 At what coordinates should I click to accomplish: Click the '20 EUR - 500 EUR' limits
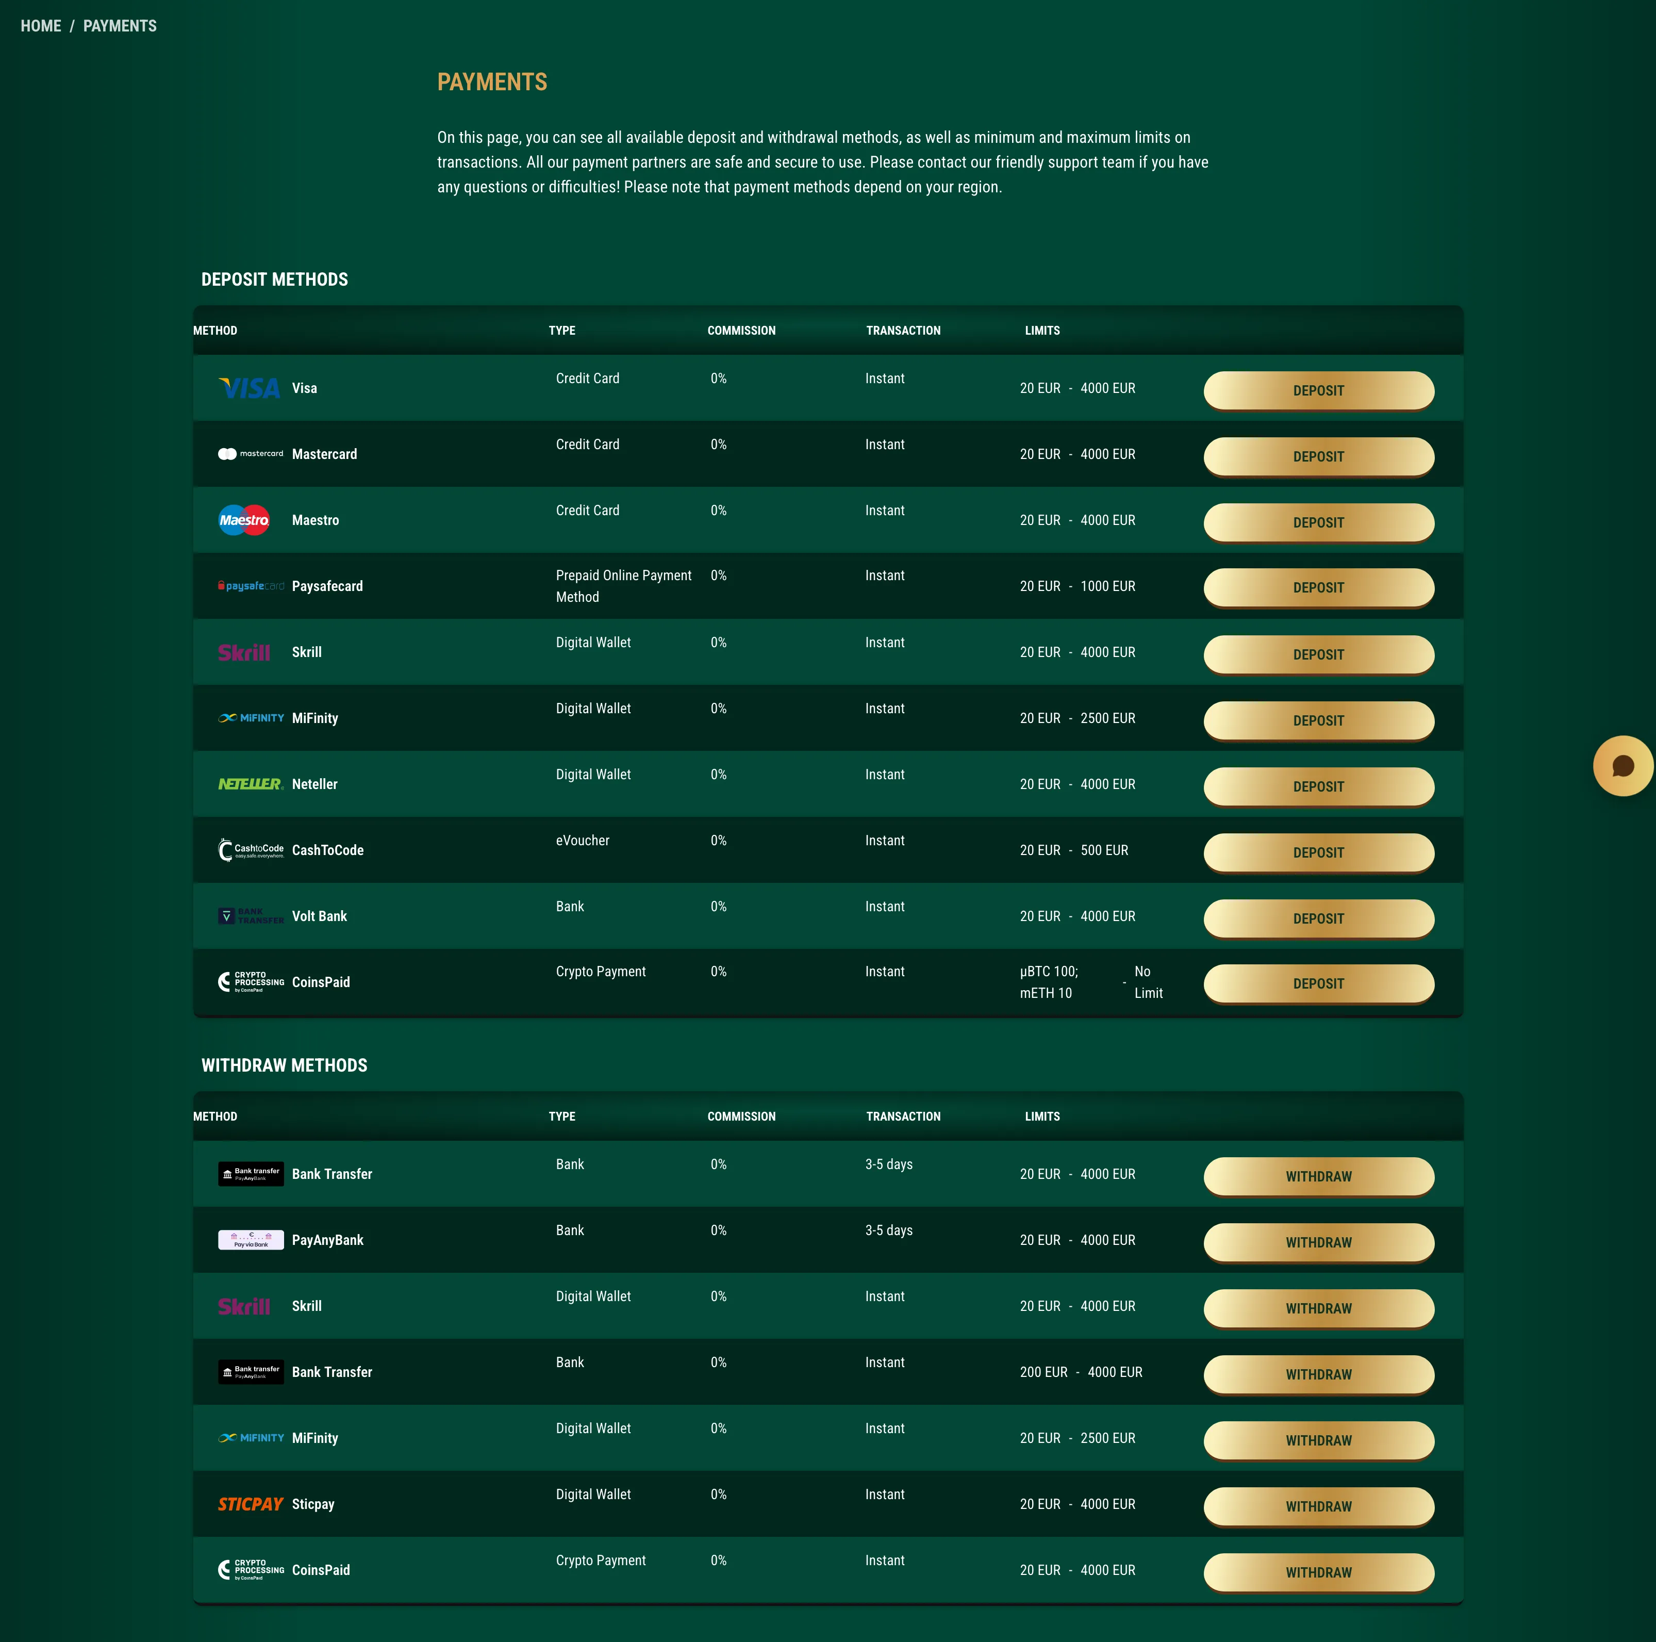tap(1074, 850)
